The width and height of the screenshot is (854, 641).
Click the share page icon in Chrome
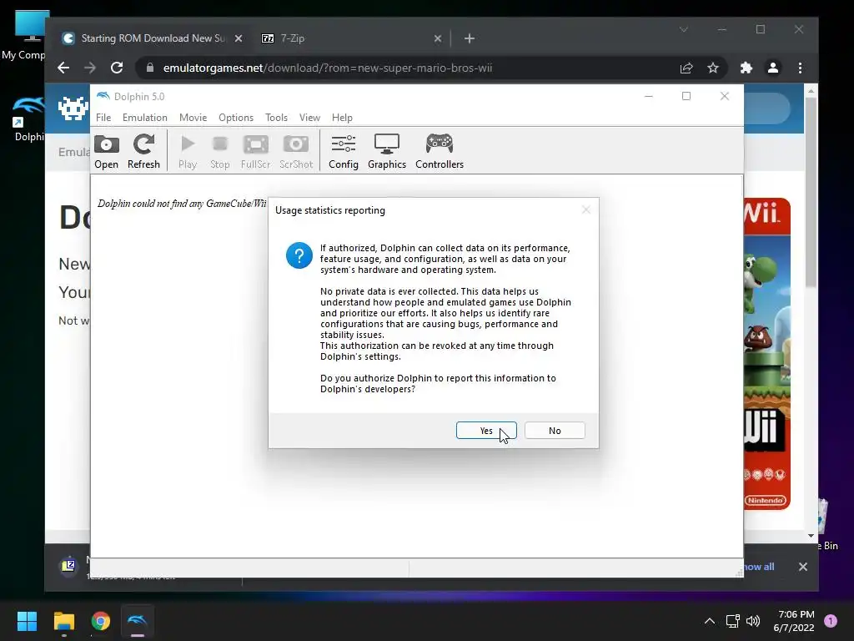tap(686, 68)
